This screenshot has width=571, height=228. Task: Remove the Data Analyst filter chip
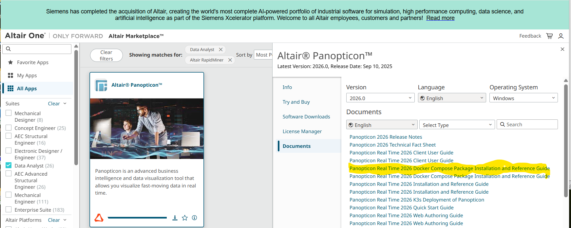click(221, 49)
